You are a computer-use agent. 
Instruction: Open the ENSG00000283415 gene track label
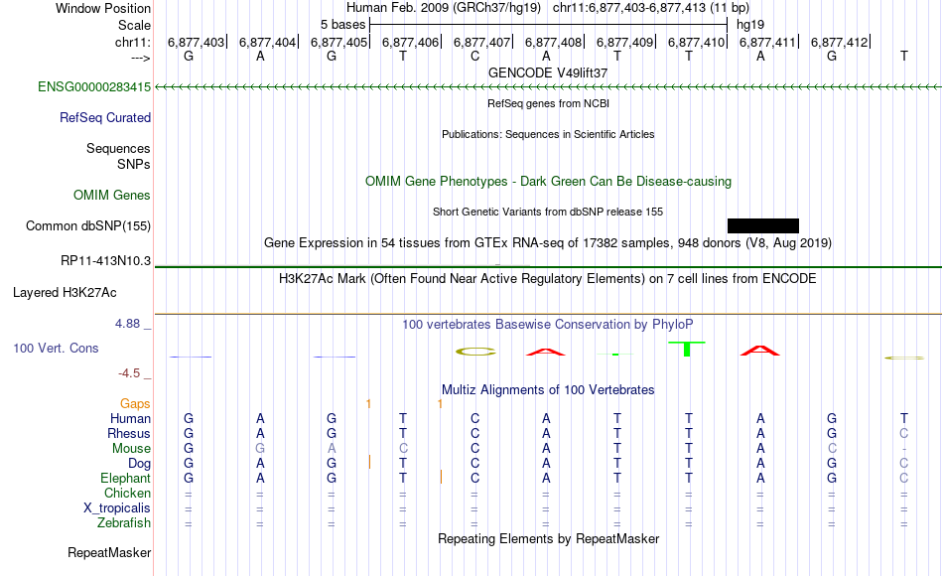click(94, 86)
